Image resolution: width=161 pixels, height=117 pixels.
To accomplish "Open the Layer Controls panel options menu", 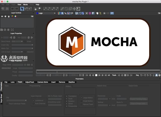I will 32,16.
